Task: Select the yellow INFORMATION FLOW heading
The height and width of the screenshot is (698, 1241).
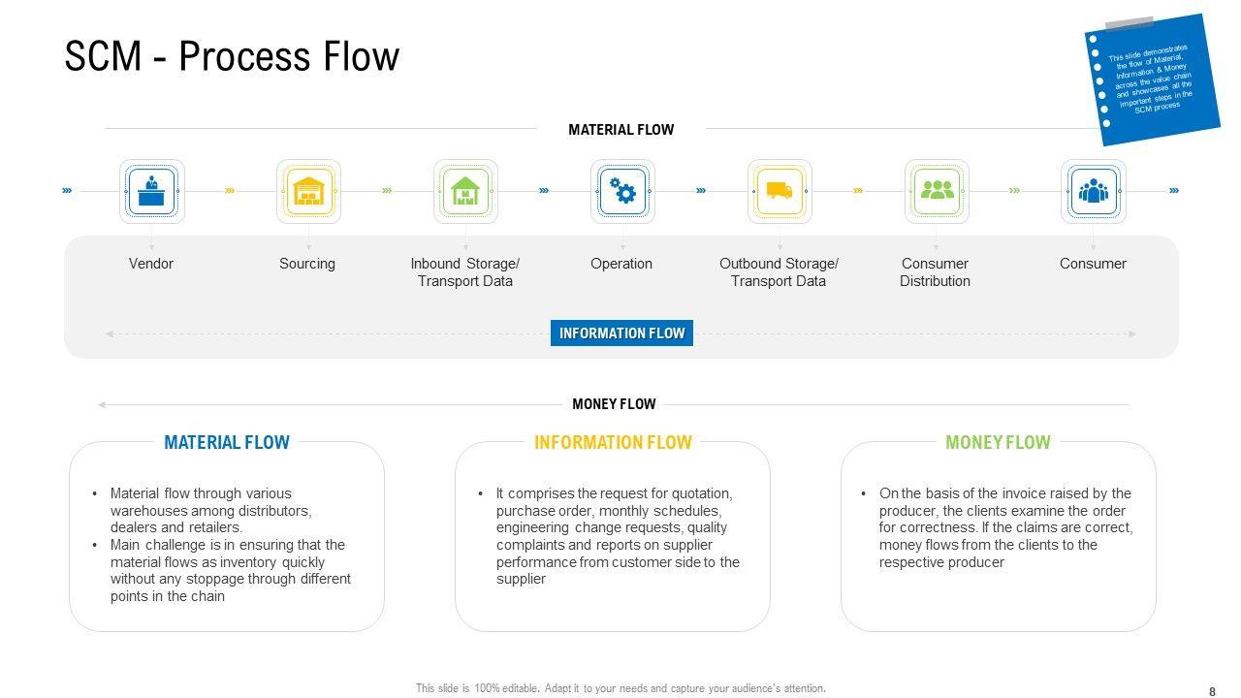Action: (x=613, y=443)
